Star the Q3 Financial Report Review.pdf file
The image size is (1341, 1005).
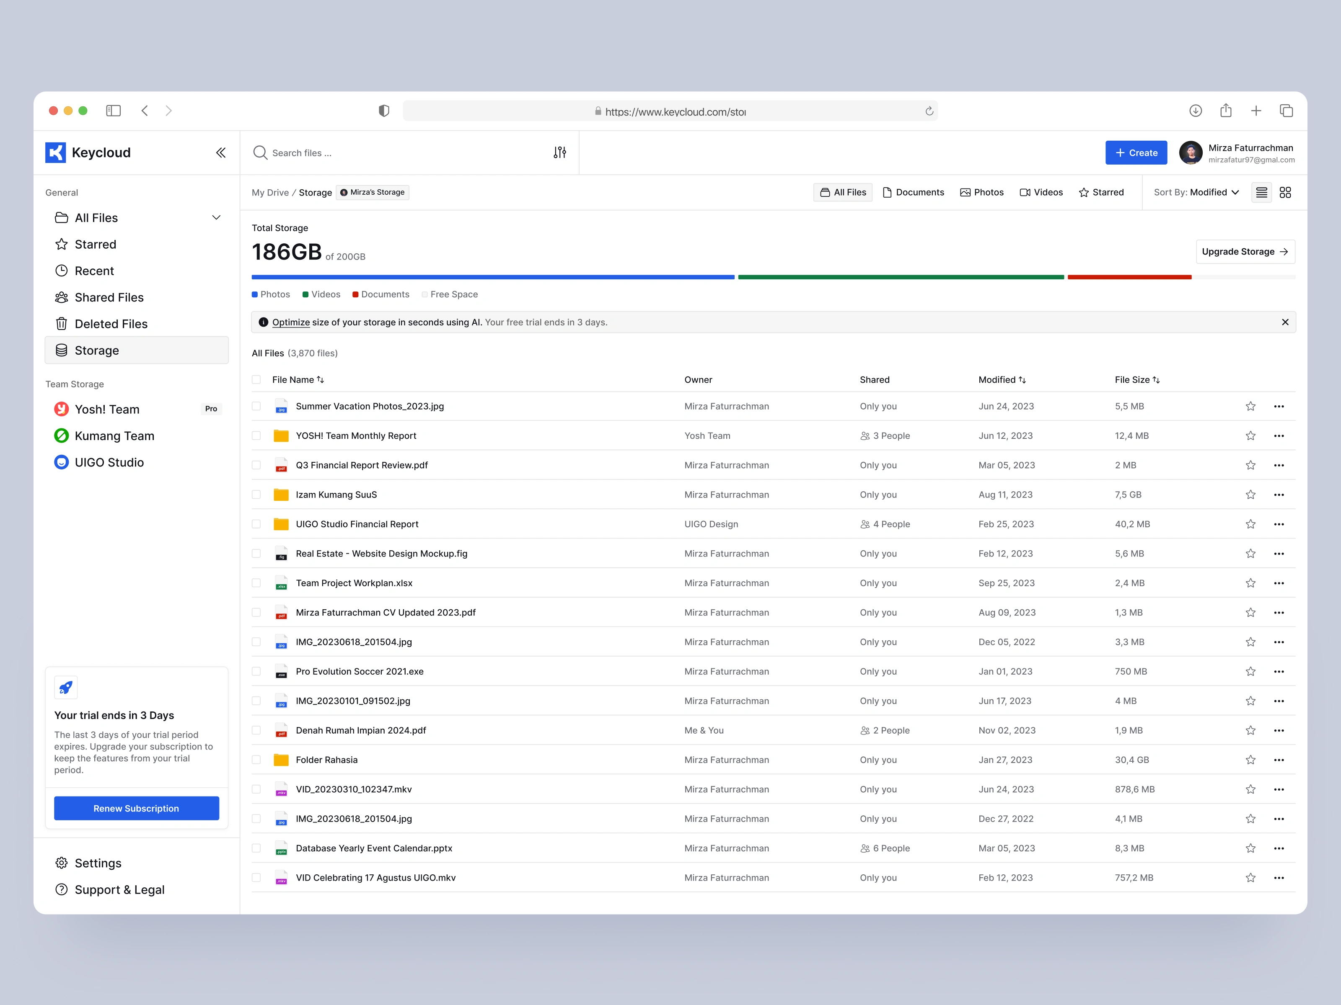[1250, 465]
